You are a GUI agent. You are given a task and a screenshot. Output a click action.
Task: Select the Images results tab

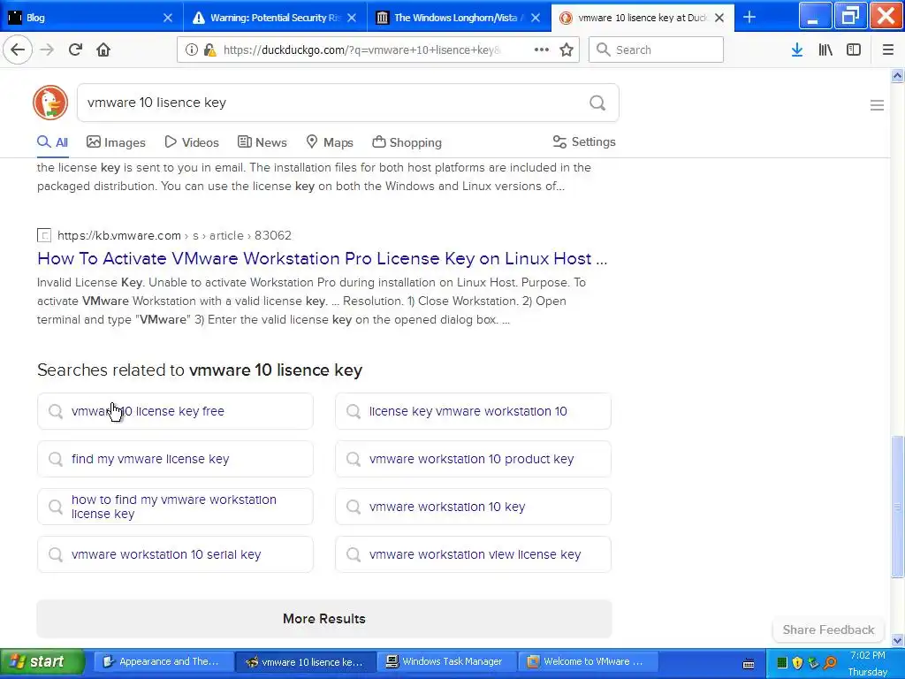pos(116,142)
